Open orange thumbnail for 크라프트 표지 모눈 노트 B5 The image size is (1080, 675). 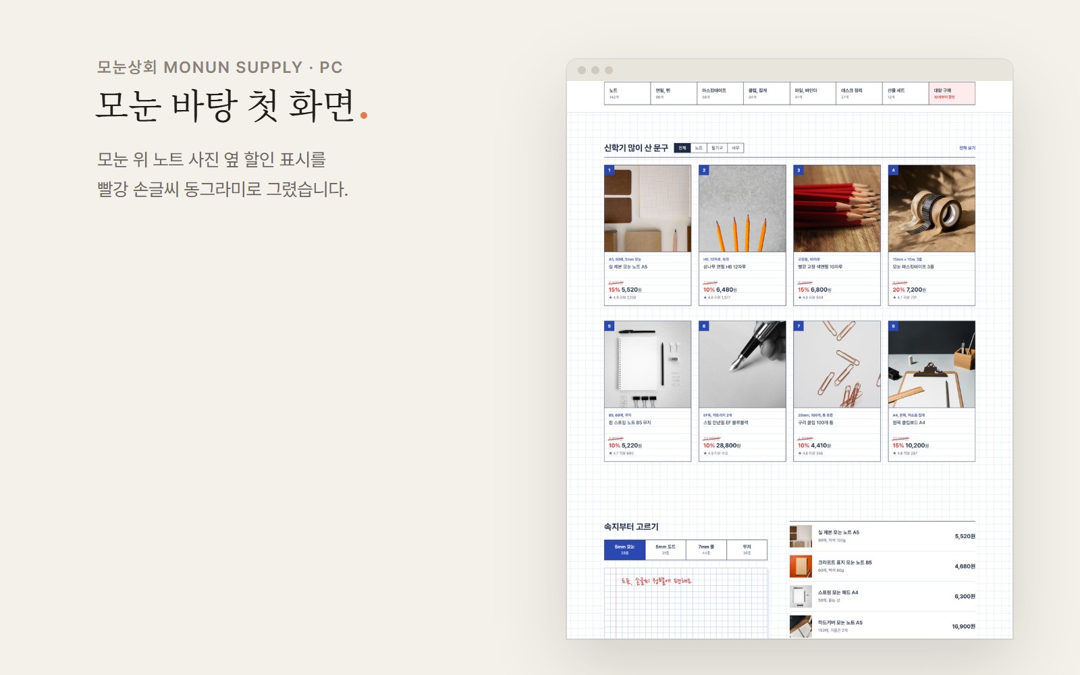point(801,566)
